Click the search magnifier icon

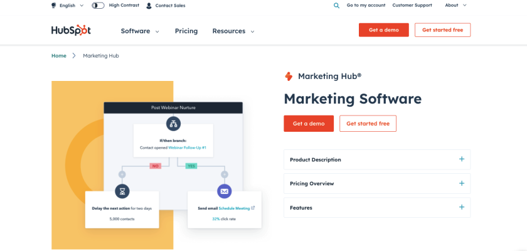[x=336, y=6]
